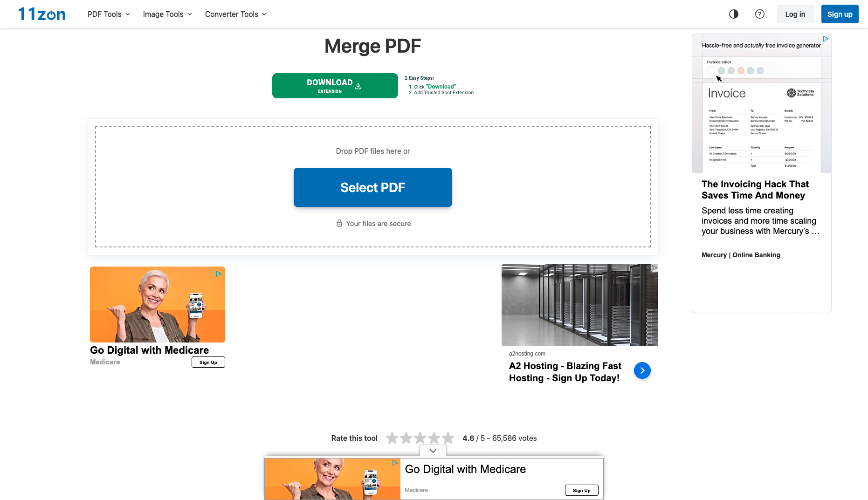The image size is (868, 500).
Task: Expand the Image Tools menu
Action: pos(167,14)
